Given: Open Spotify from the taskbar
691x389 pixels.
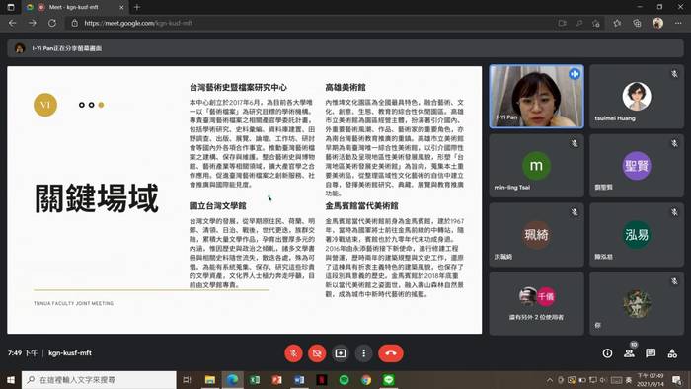Looking at the screenshot, I should 344,380.
